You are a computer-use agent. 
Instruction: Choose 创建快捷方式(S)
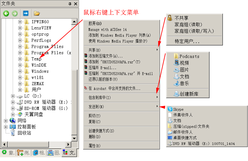pyautogui.click(x=122, y=131)
